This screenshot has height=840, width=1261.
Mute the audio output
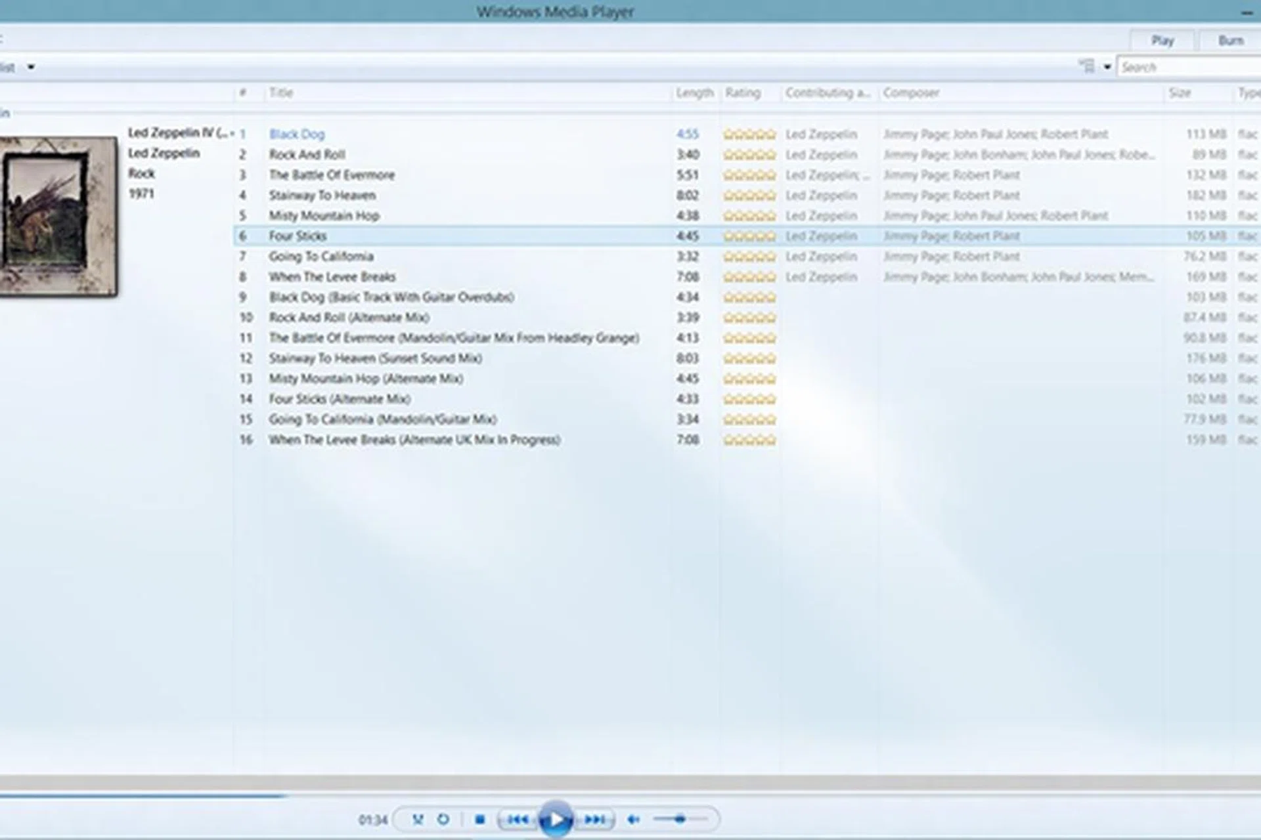[632, 819]
